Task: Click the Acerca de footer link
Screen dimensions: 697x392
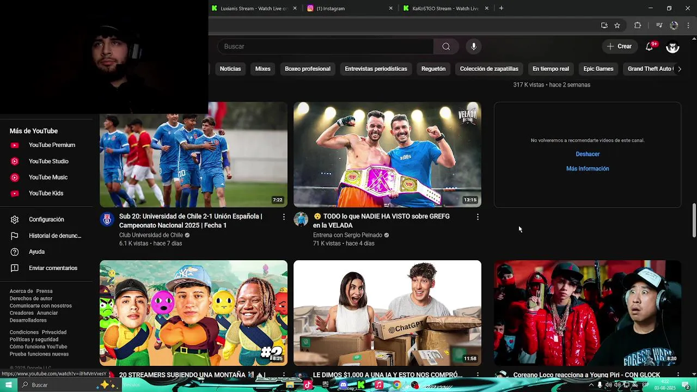Action: (21, 291)
